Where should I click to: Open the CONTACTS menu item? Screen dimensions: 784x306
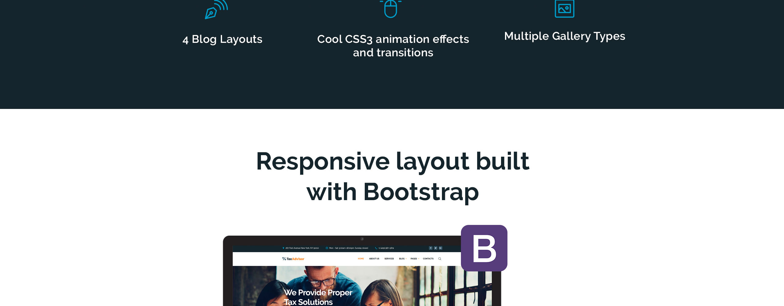click(428, 259)
